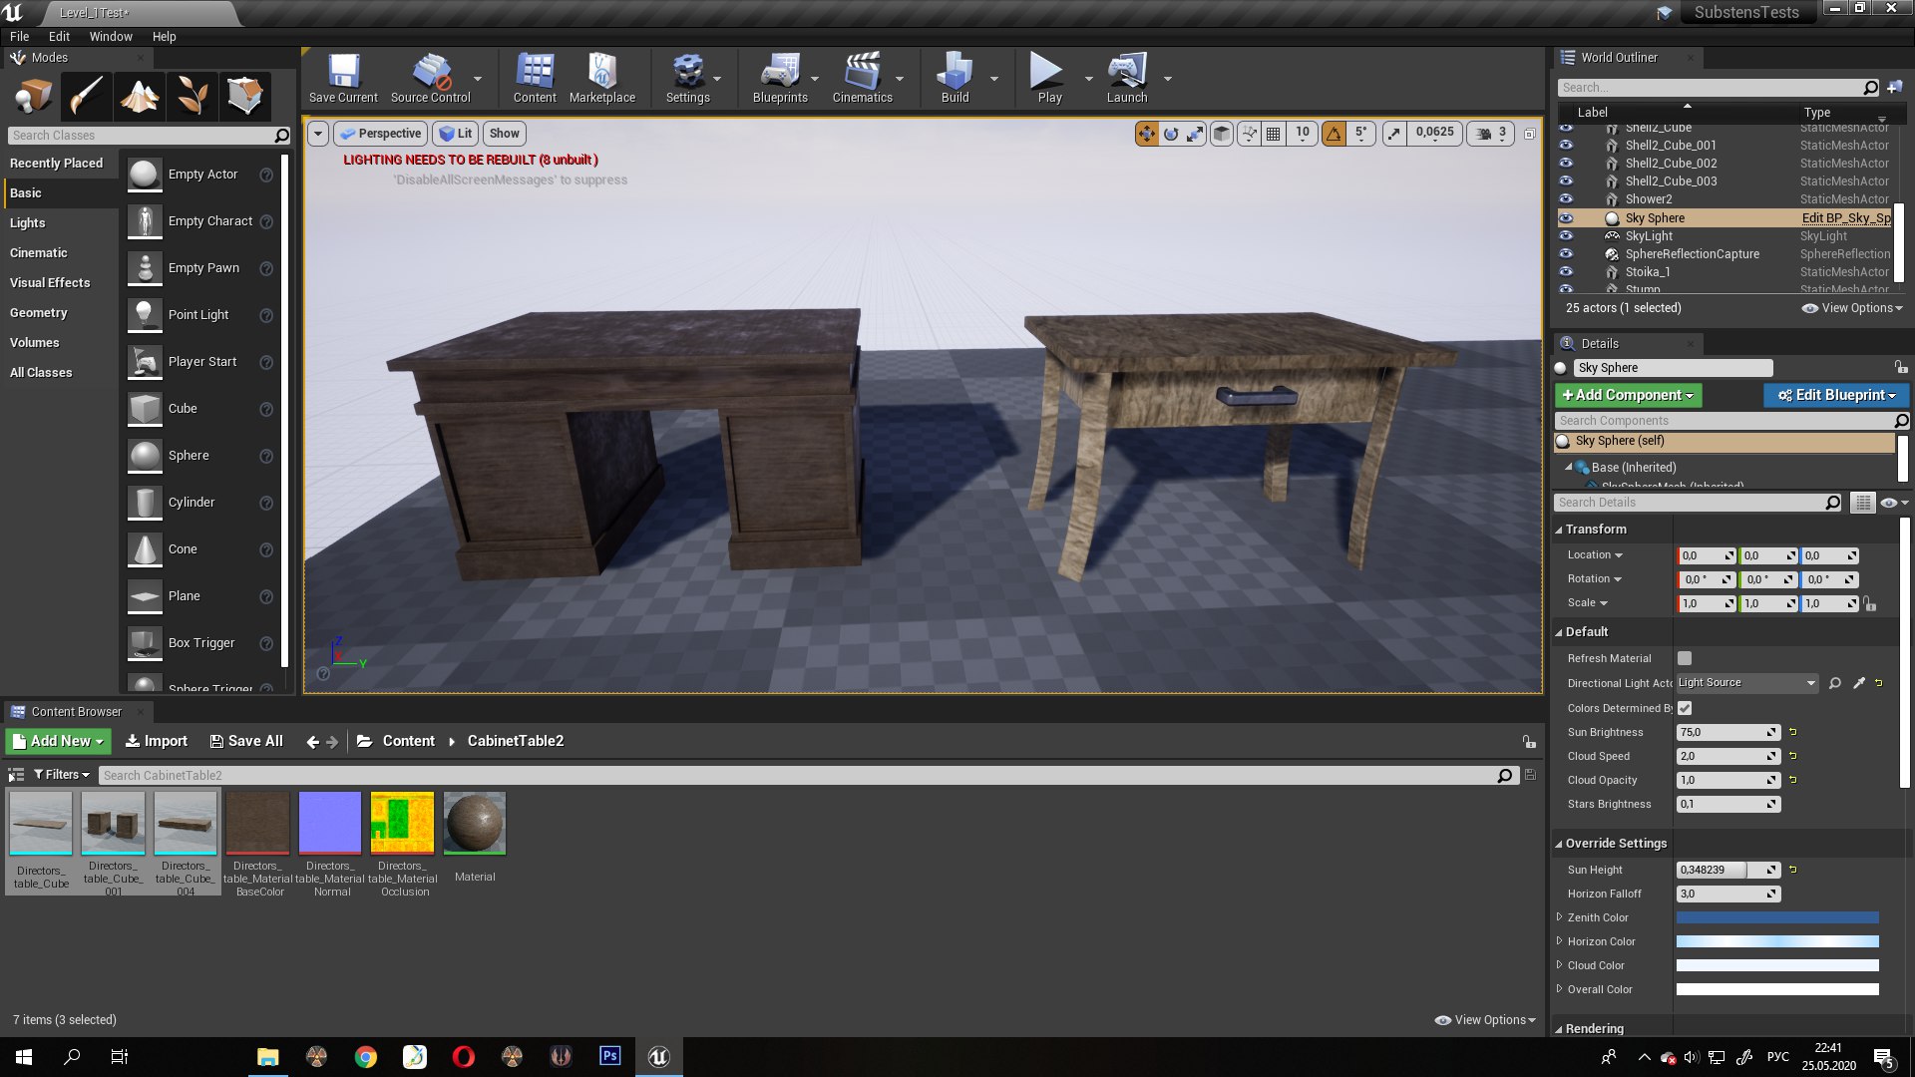Open the File menu
This screenshot has width=1915, height=1077.
(x=19, y=36)
